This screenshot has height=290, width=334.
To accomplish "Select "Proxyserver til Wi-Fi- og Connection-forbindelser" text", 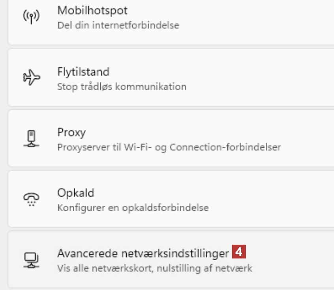I will (169, 147).
